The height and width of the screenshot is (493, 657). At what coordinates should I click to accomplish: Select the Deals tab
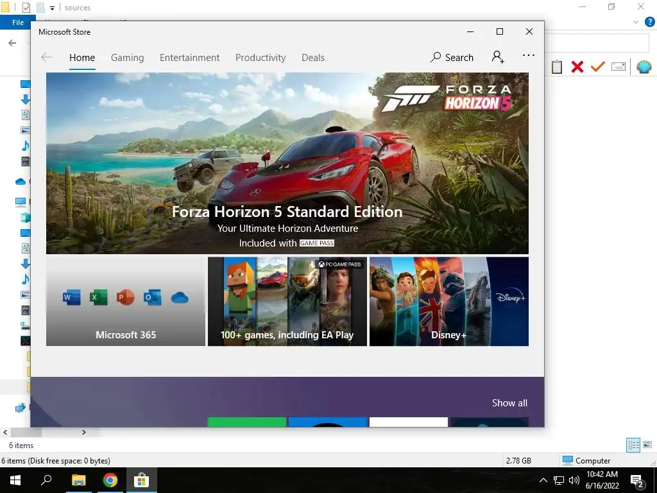(313, 58)
